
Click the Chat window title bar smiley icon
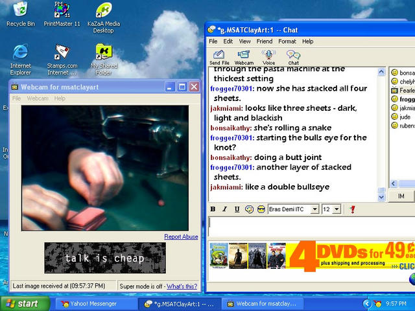point(211,29)
